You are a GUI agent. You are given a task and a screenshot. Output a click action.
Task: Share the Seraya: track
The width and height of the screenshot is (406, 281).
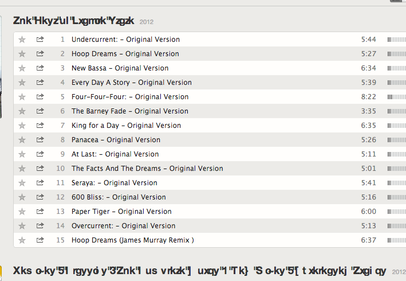[x=40, y=183]
